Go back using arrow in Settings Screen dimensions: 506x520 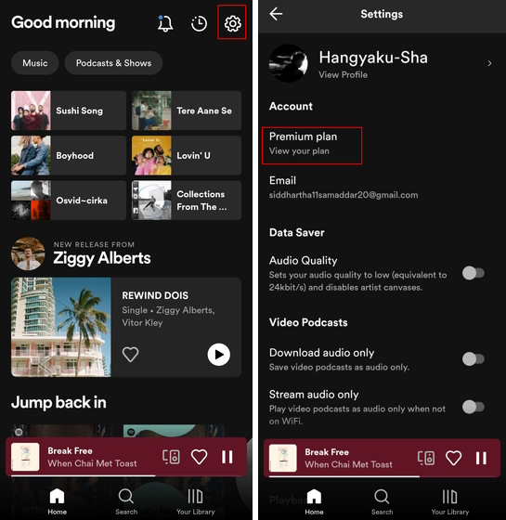[276, 14]
